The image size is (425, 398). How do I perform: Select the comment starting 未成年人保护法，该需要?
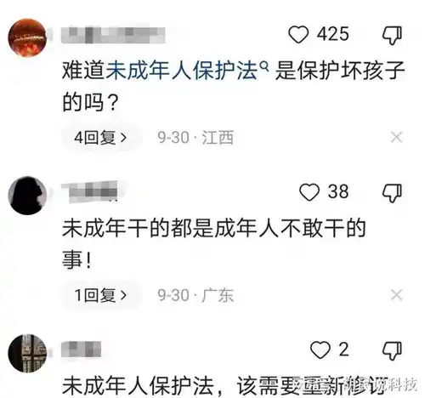225,386
